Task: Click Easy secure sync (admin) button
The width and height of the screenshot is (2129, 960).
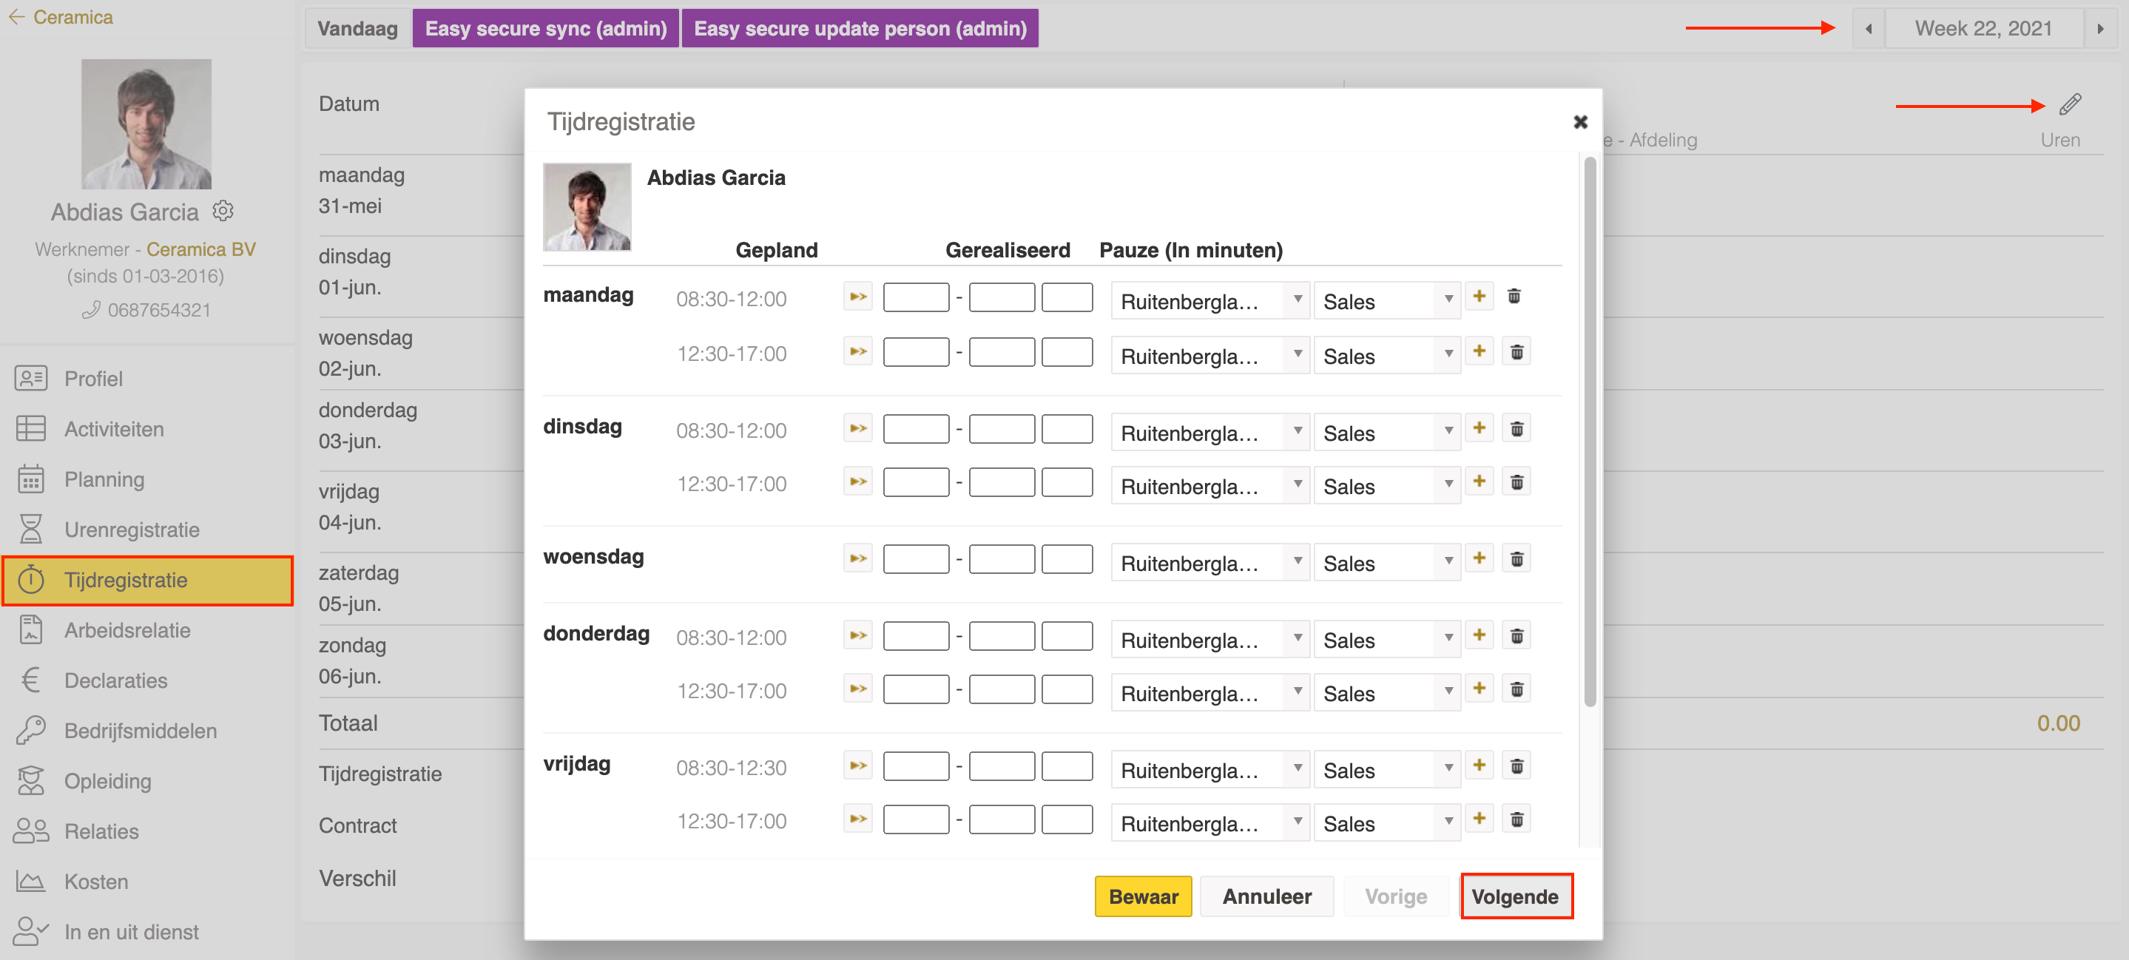Action: [x=545, y=29]
